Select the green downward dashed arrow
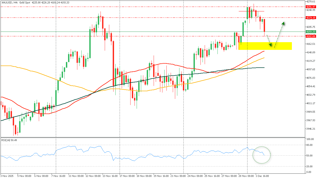Screen dimensions: 319x179 tap(269, 41)
